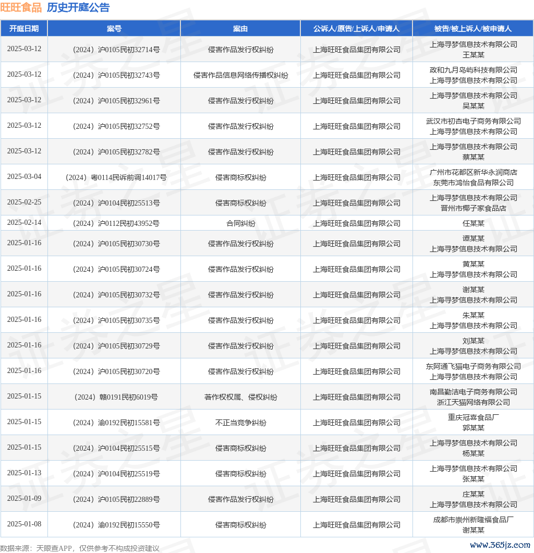Click the 历史开庭公告 heading
Screen dimensions: 534x553
point(78,7)
